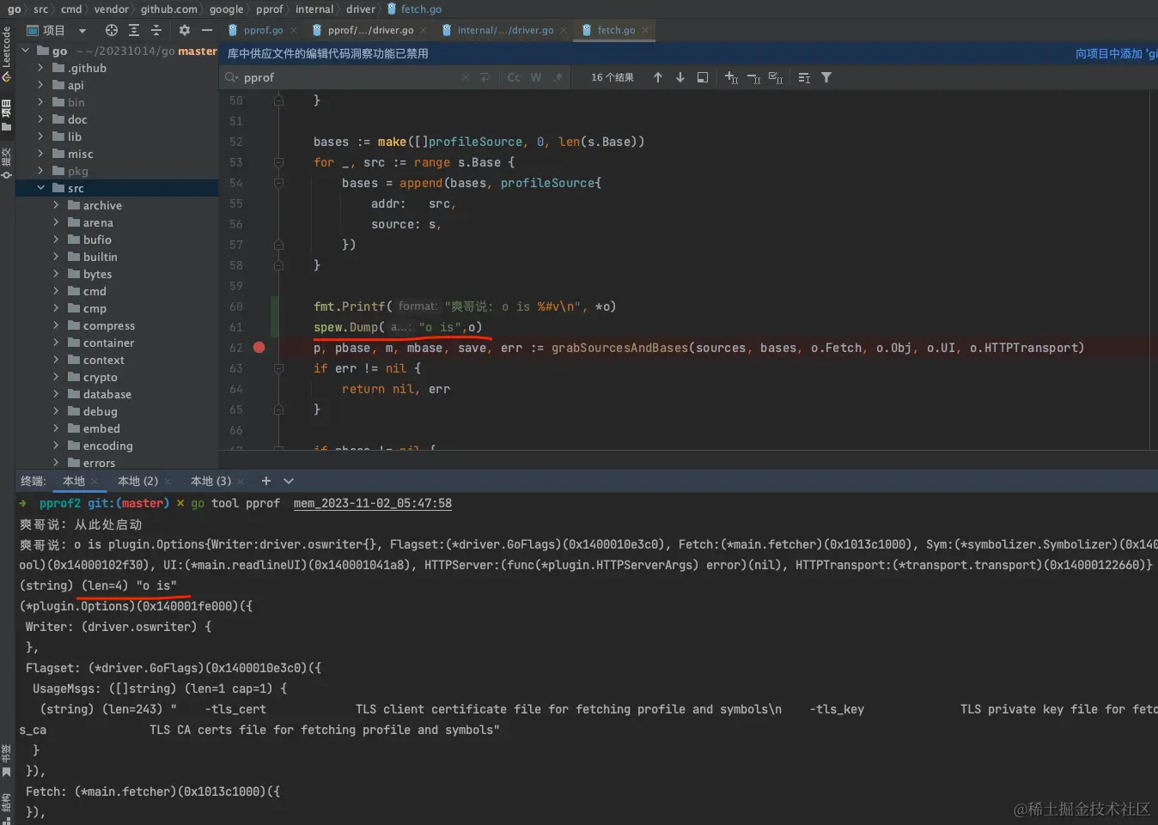
Task: Click the mem_2023-11-02_05:47:58 file path in terminal
Action: coord(373,504)
